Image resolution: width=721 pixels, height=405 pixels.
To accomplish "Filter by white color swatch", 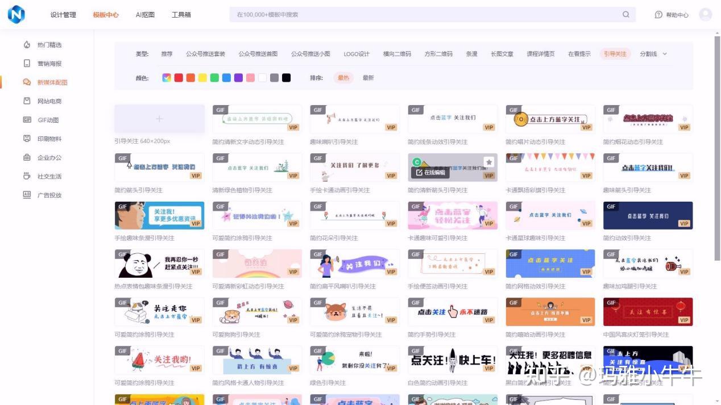I will tap(262, 78).
